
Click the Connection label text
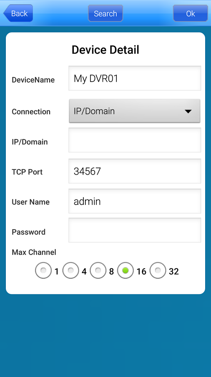click(31, 111)
